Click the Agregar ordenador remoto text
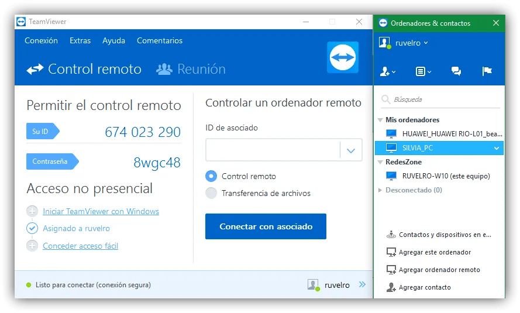 coord(439,270)
